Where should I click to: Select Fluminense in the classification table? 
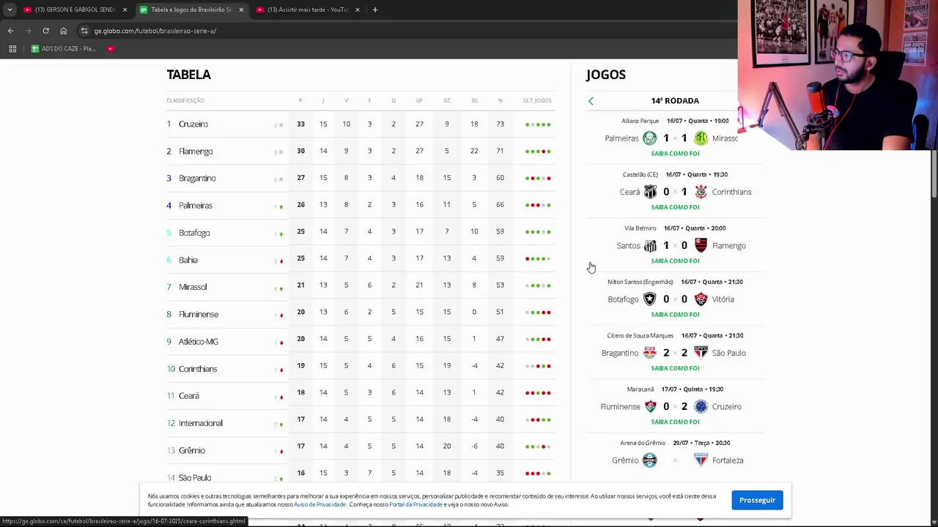click(x=199, y=314)
